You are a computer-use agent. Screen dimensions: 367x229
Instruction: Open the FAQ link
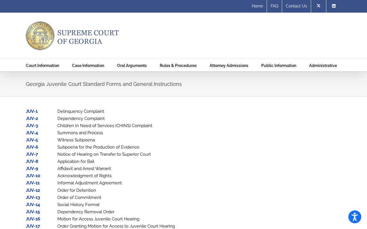274,6
